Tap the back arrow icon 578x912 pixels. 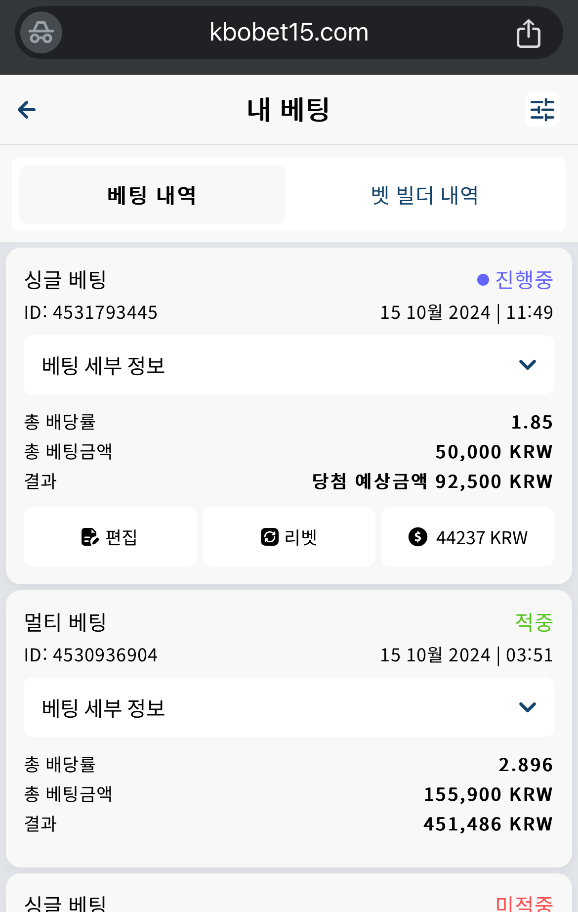coord(27,110)
